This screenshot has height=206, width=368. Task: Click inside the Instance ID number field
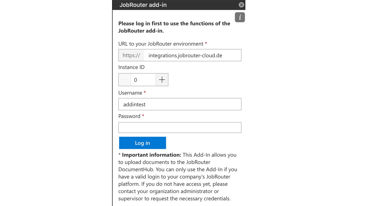tap(143, 80)
